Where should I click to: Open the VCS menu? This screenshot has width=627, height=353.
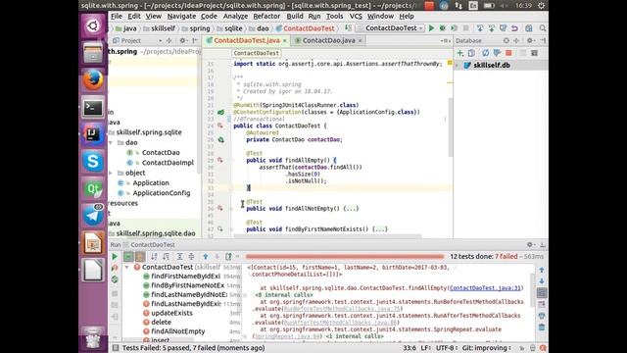pos(356,16)
